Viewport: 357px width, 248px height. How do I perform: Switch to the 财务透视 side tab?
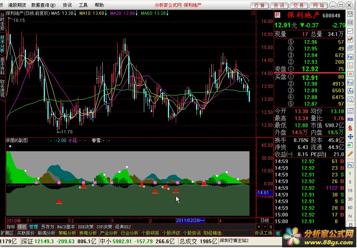(x=2, y=88)
